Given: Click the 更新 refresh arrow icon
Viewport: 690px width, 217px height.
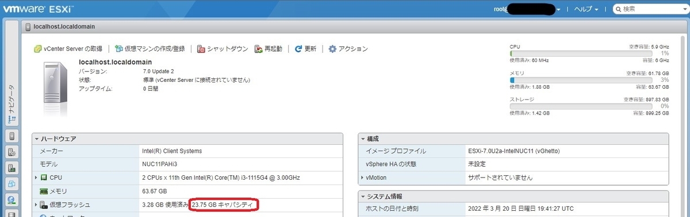Looking at the screenshot, I should click(298, 49).
